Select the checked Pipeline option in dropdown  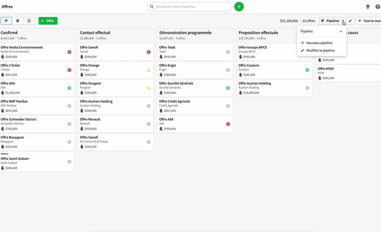[x=322, y=31]
